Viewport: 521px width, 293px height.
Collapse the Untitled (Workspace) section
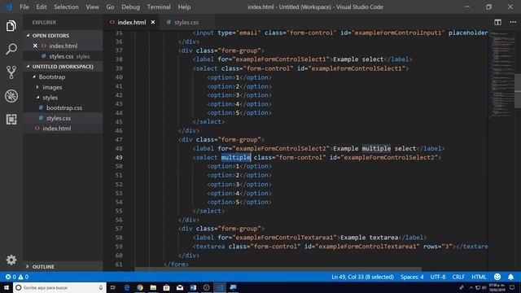pyautogui.click(x=28, y=67)
